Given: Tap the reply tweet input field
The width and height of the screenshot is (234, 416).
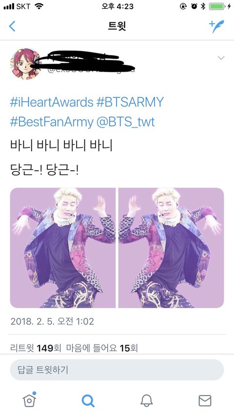Looking at the screenshot, I should [x=117, y=370].
